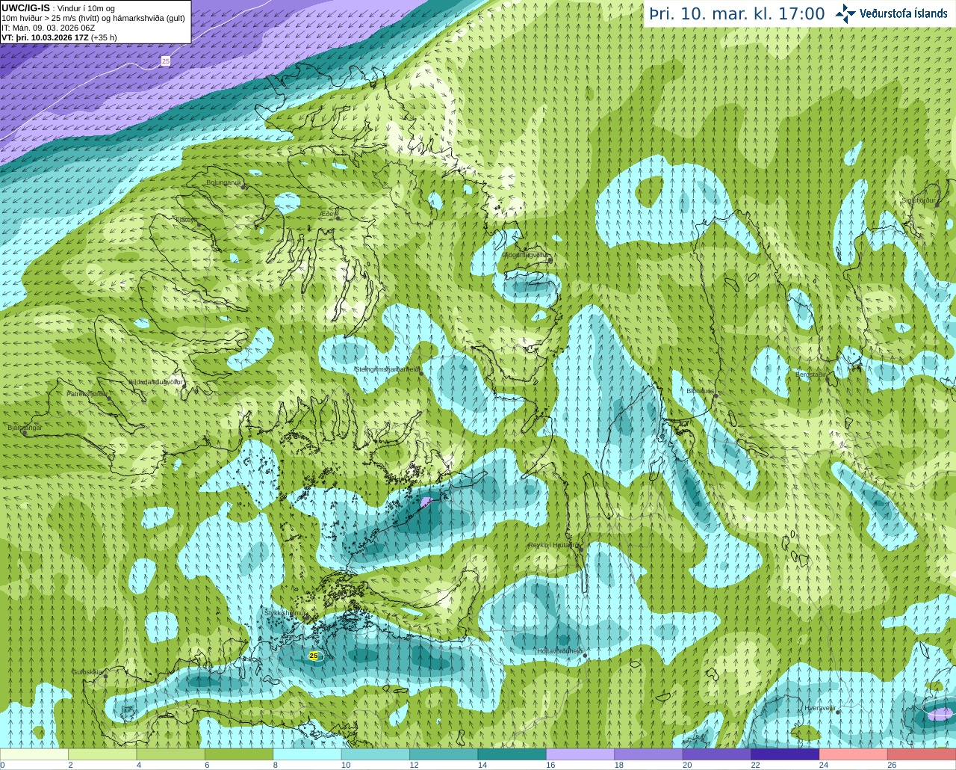Screen dimensions: 956x770
Task: Click the 16–18 m/s lavender legend swatch
Action: pyautogui.click(x=580, y=754)
